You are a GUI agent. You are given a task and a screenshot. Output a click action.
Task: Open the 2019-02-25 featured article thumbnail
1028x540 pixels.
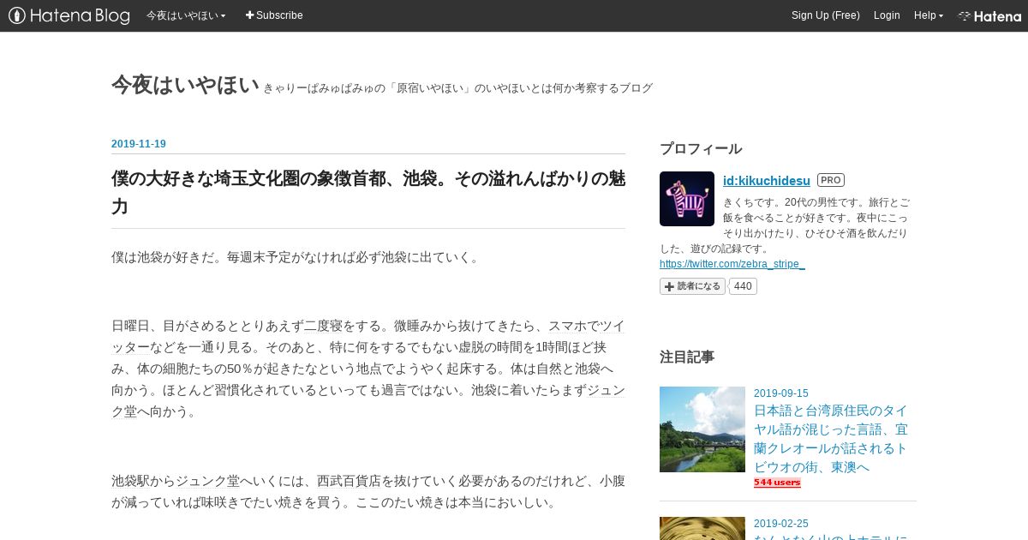point(702,528)
